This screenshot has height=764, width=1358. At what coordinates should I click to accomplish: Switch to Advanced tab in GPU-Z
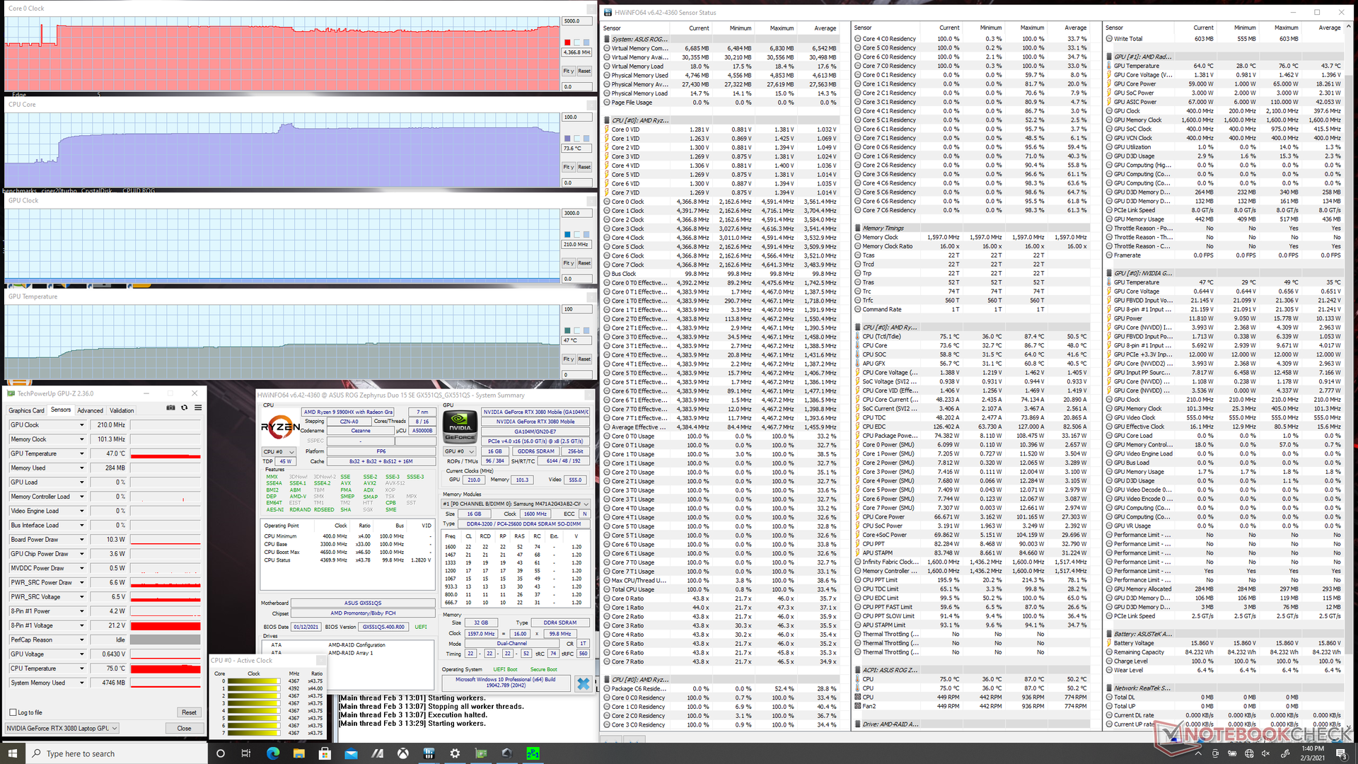click(x=90, y=410)
